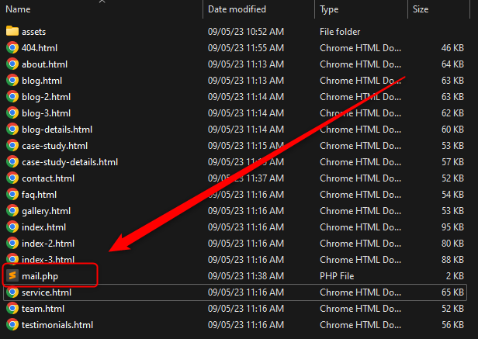Viewport: 478px width, 339px height.
Task: Click the Chrome icon beside testimonials.html
Action: point(12,324)
